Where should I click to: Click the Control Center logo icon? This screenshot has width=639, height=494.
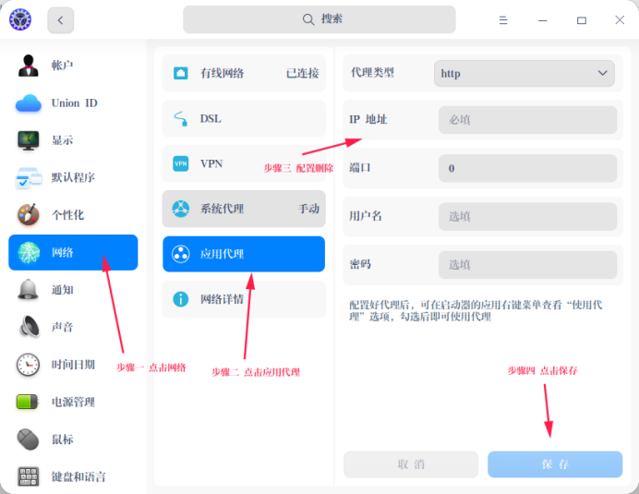[x=20, y=19]
